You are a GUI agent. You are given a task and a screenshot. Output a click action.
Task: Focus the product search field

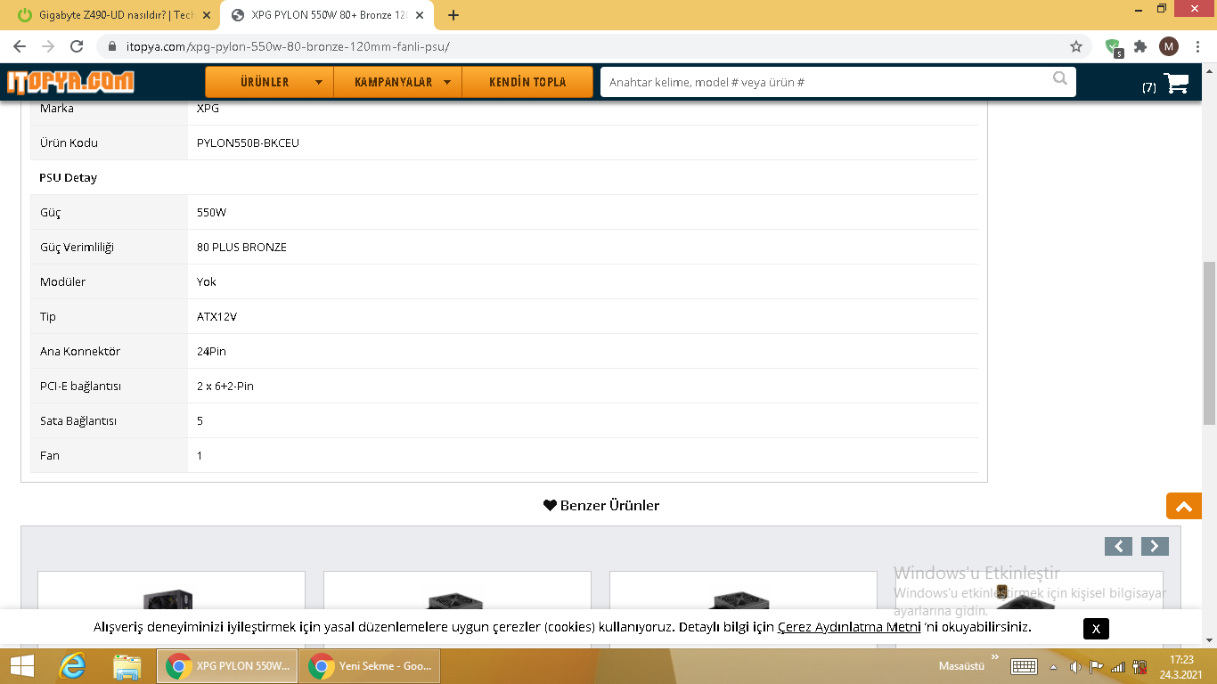click(824, 82)
